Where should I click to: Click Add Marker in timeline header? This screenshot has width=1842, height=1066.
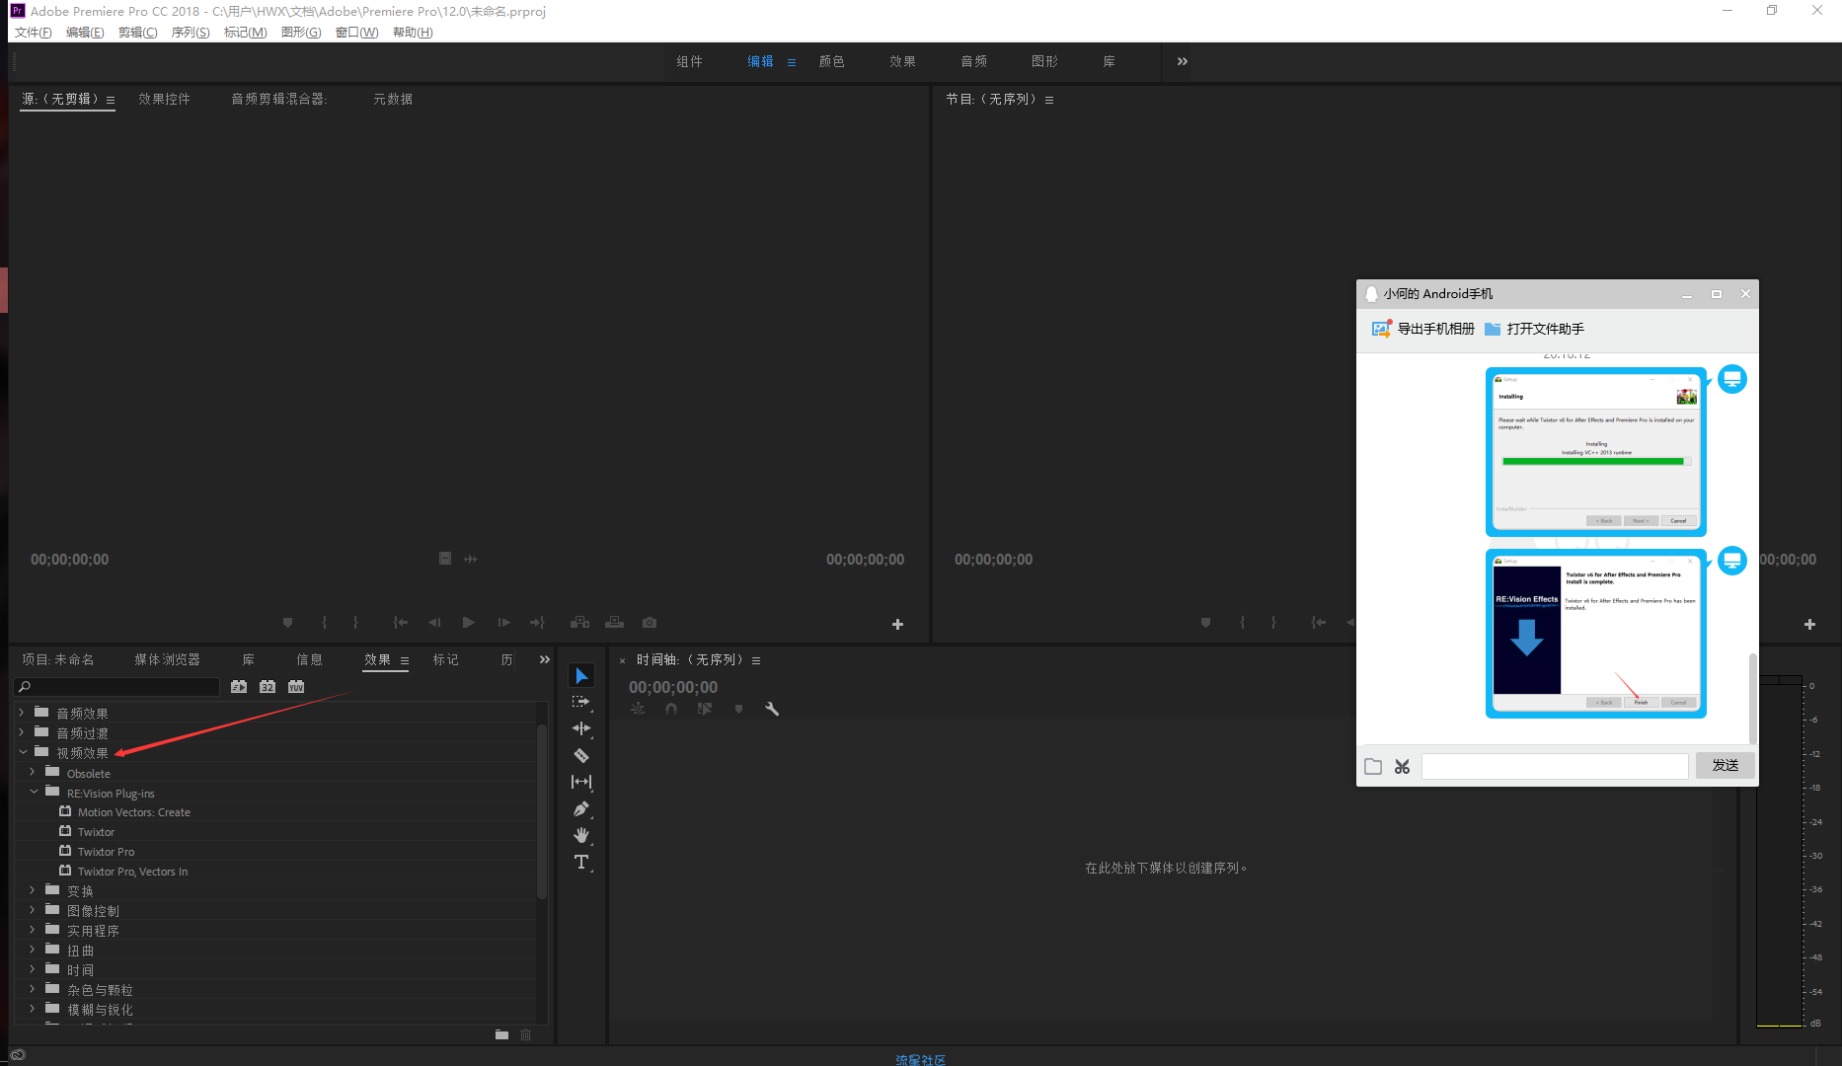(x=738, y=709)
